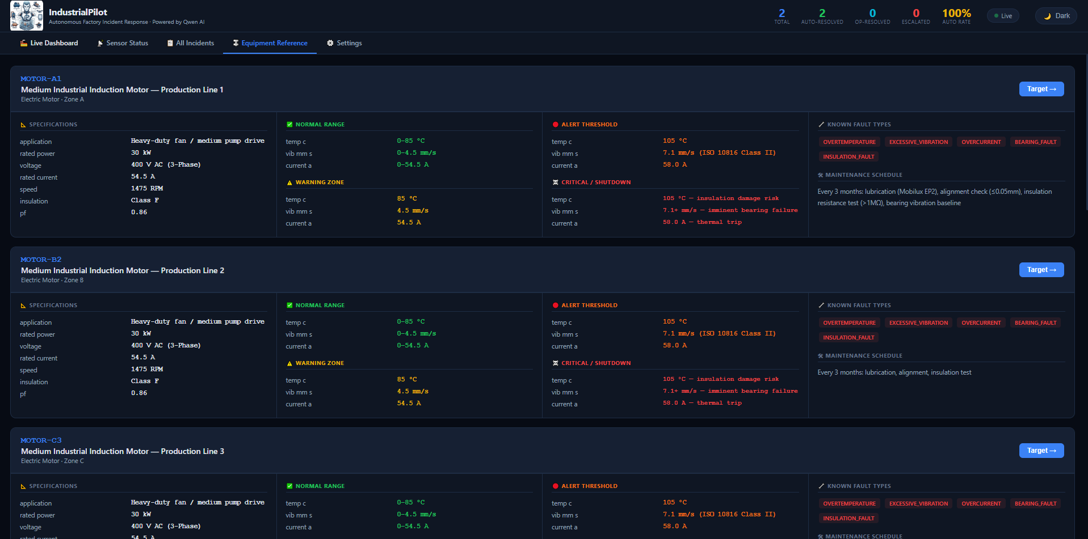This screenshot has width=1088, height=539.
Task: Open the Settings tab
Action: 345,43
